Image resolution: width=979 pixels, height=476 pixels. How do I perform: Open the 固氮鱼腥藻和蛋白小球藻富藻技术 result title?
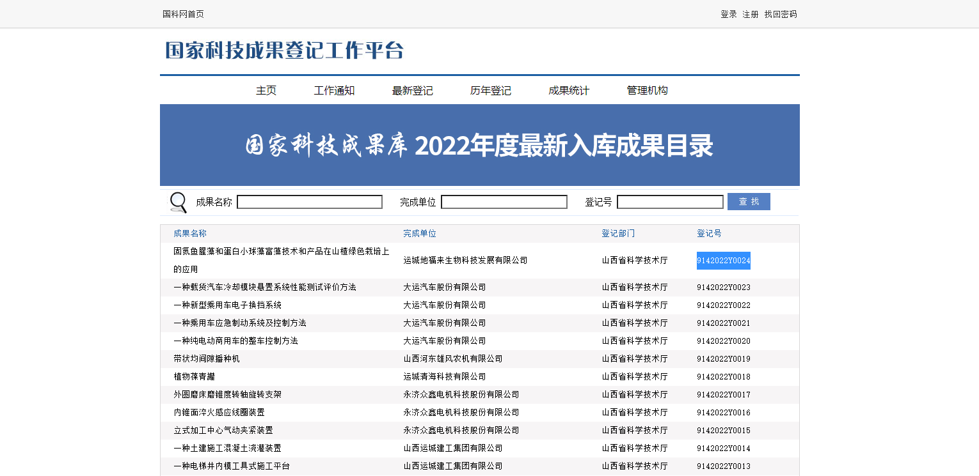click(x=282, y=261)
